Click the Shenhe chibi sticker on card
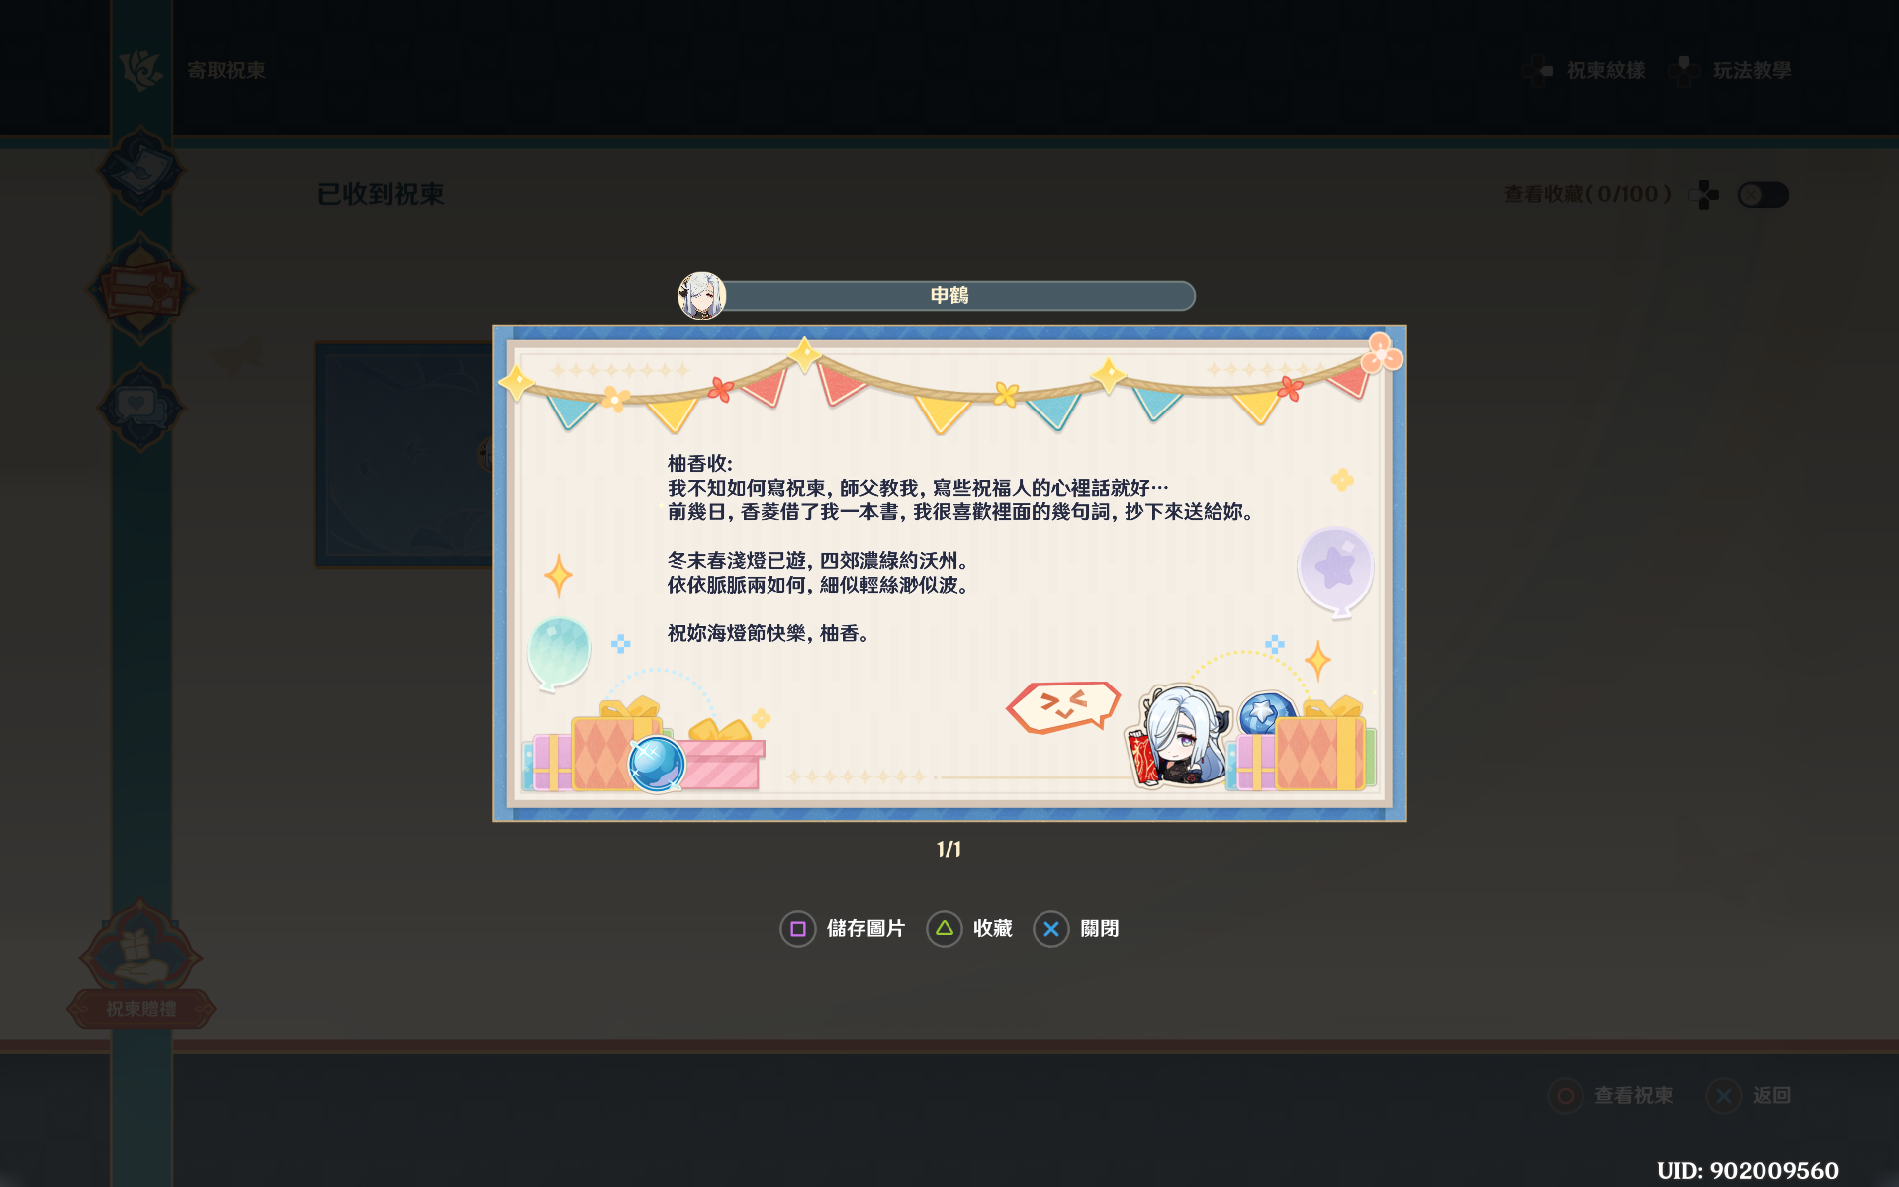 pyautogui.click(x=1179, y=737)
